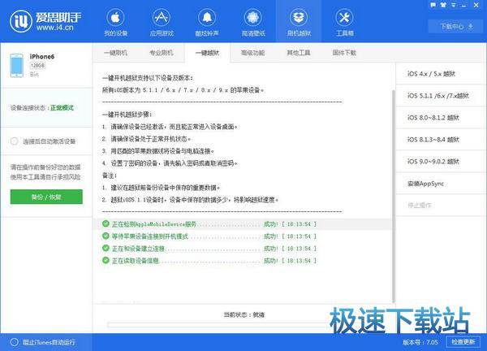The height and width of the screenshot is (351, 487).
Task: Click 版本号: 7.05 version text
Action: (420, 342)
